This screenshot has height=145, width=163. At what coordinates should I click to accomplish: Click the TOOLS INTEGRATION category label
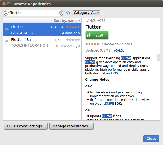click(x=29, y=45)
